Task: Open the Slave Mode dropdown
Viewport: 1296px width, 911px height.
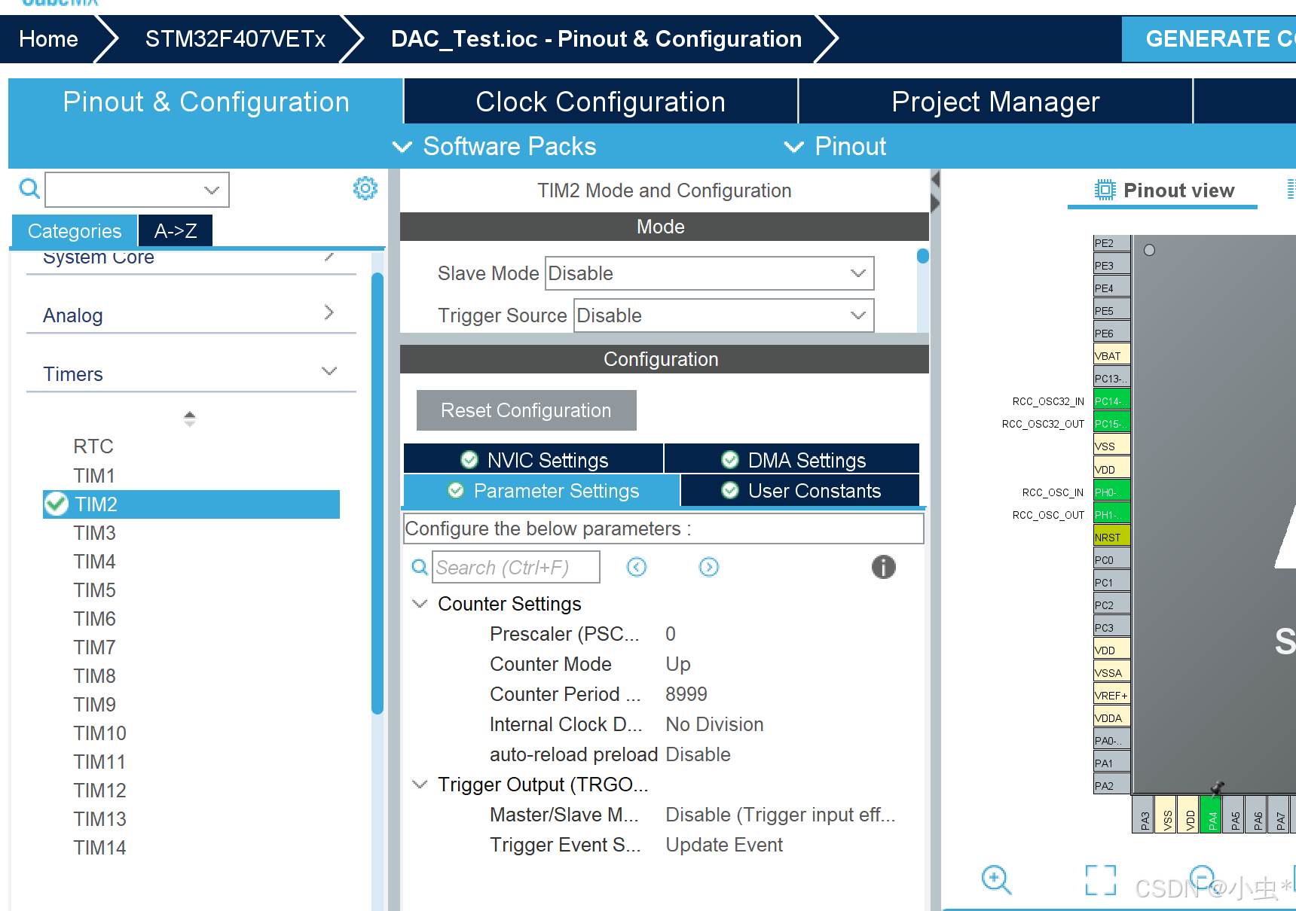Action: coord(709,273)
